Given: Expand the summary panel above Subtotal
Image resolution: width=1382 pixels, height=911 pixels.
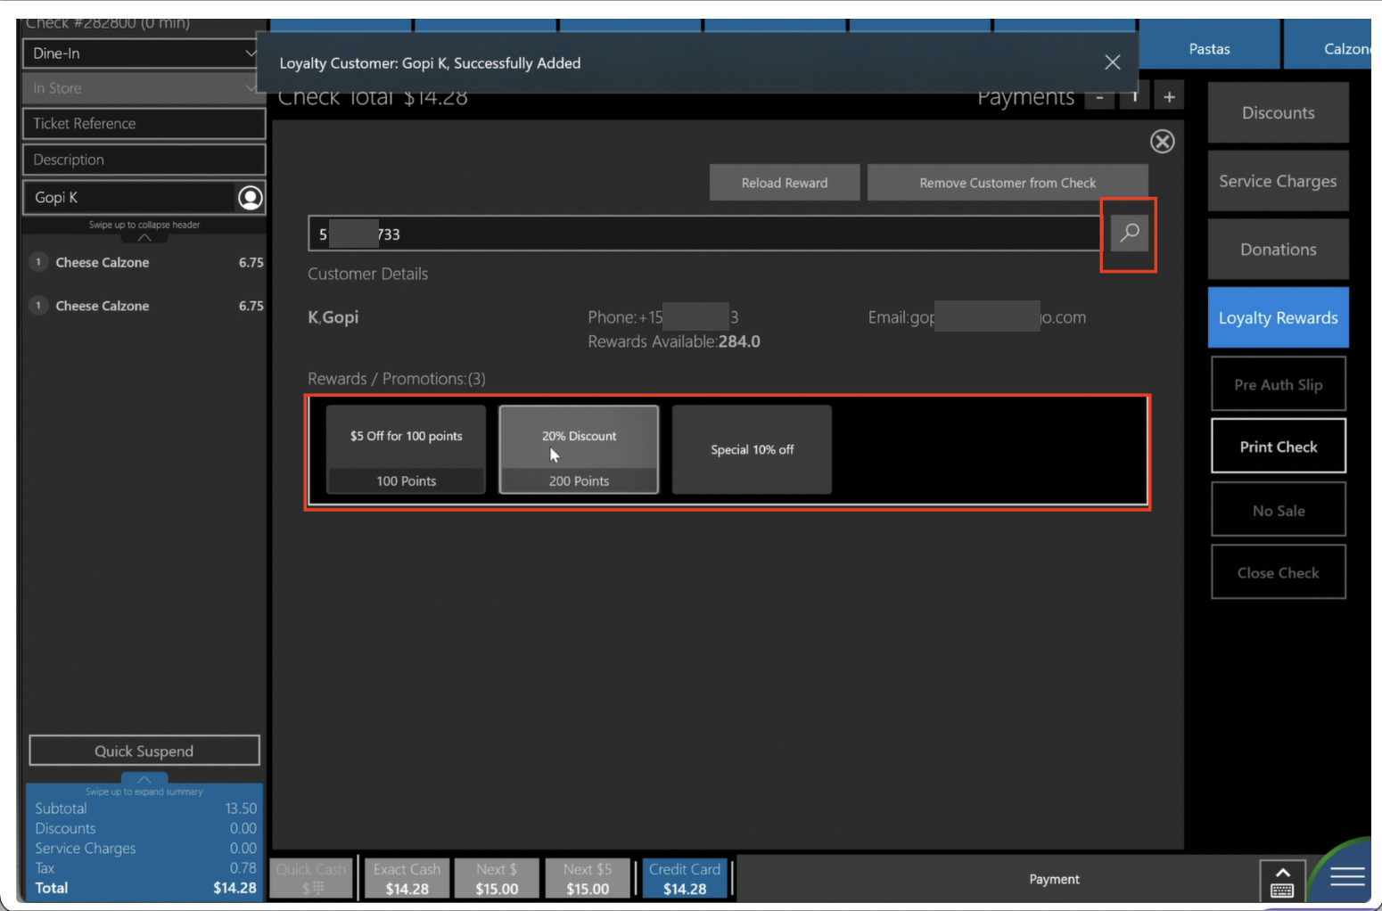Looking at the screenshot, I should (144, 780).
